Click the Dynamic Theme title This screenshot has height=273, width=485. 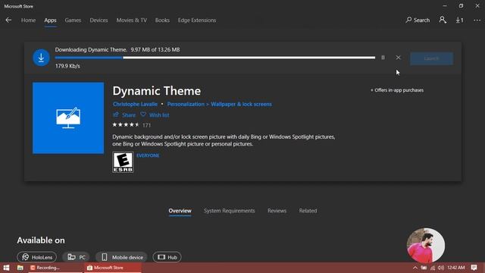pyautogui.click(x=157, y=91)
